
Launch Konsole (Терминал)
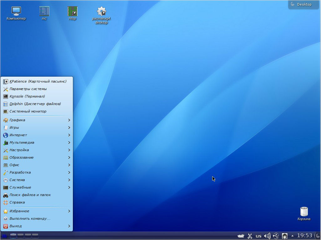click(37, 96)
